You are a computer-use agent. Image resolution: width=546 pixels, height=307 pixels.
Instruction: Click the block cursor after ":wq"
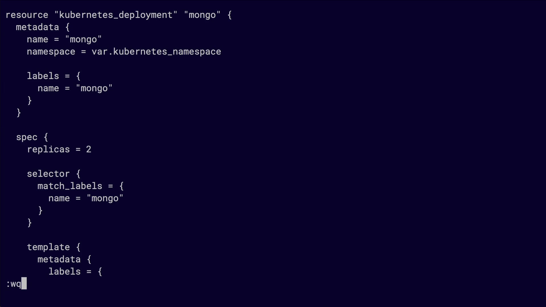point(24,284)
